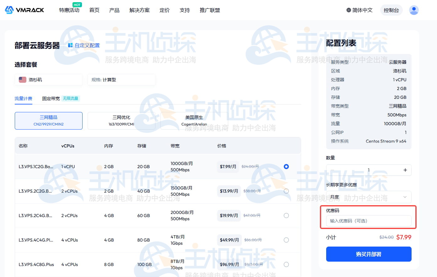Click the custom configuration grid icon
Screen dimensions: 437x277
(x=70, y=45)
